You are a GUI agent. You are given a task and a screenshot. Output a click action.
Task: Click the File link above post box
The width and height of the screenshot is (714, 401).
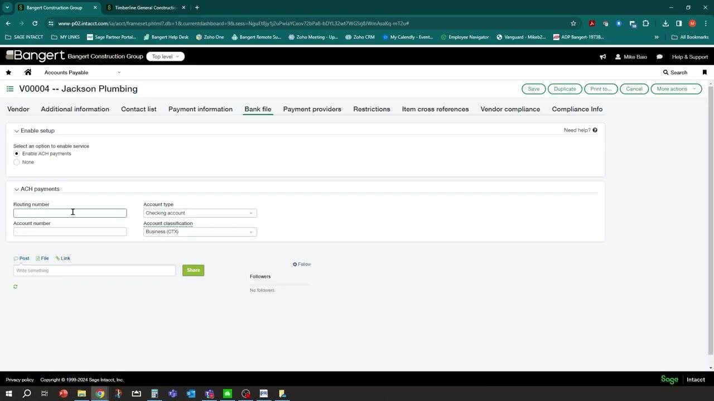[x=42, y=258]
